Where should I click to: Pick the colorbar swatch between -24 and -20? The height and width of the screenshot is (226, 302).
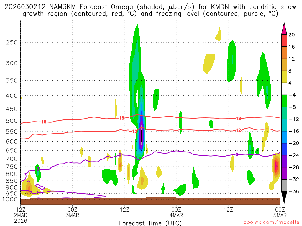tap(284, 149)
